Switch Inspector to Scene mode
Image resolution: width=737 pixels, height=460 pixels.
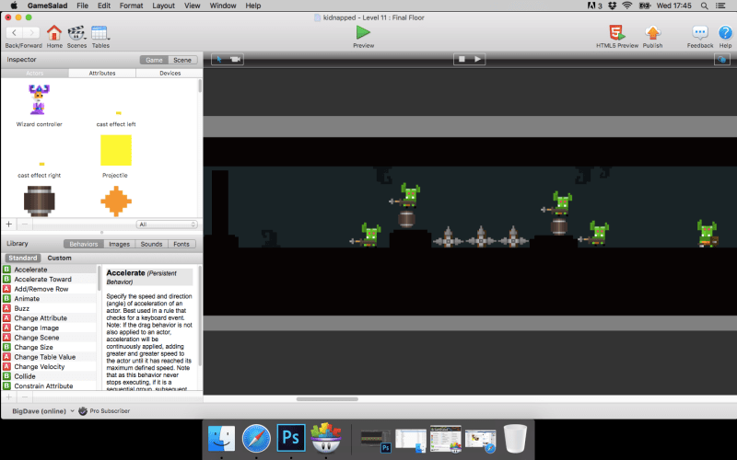pyautogui.click(x=182, y=60)
